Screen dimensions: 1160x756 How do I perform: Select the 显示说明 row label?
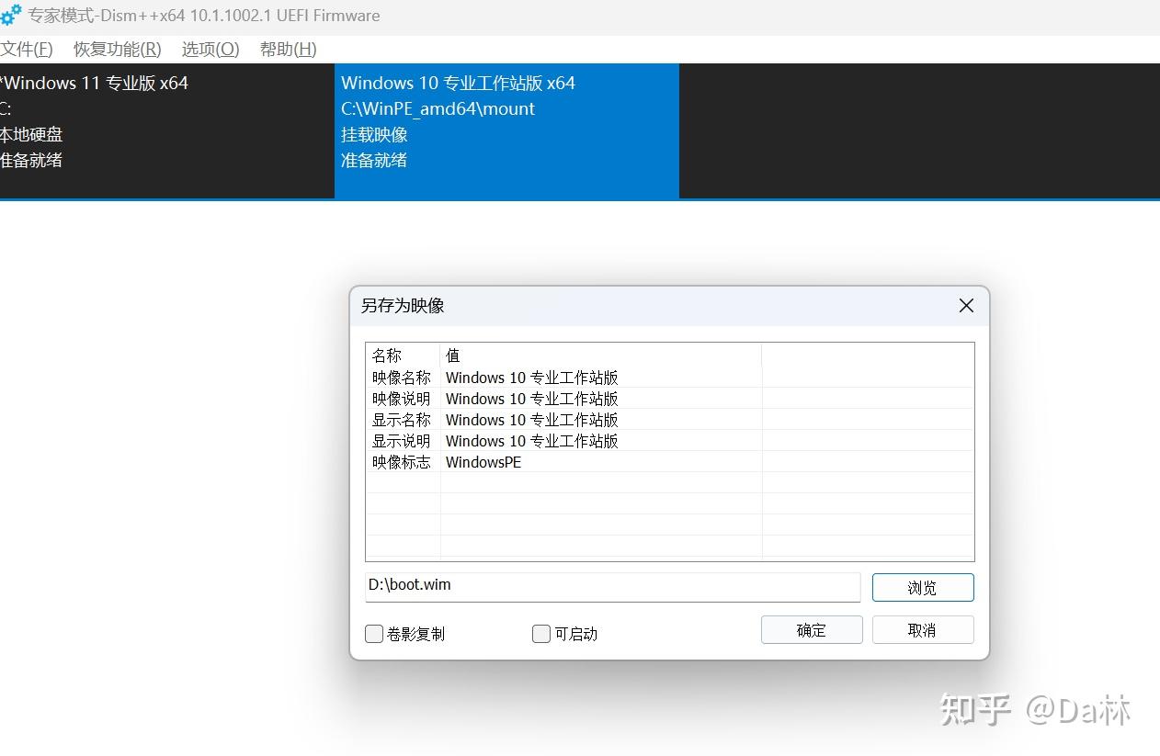(x=402, y=441)
